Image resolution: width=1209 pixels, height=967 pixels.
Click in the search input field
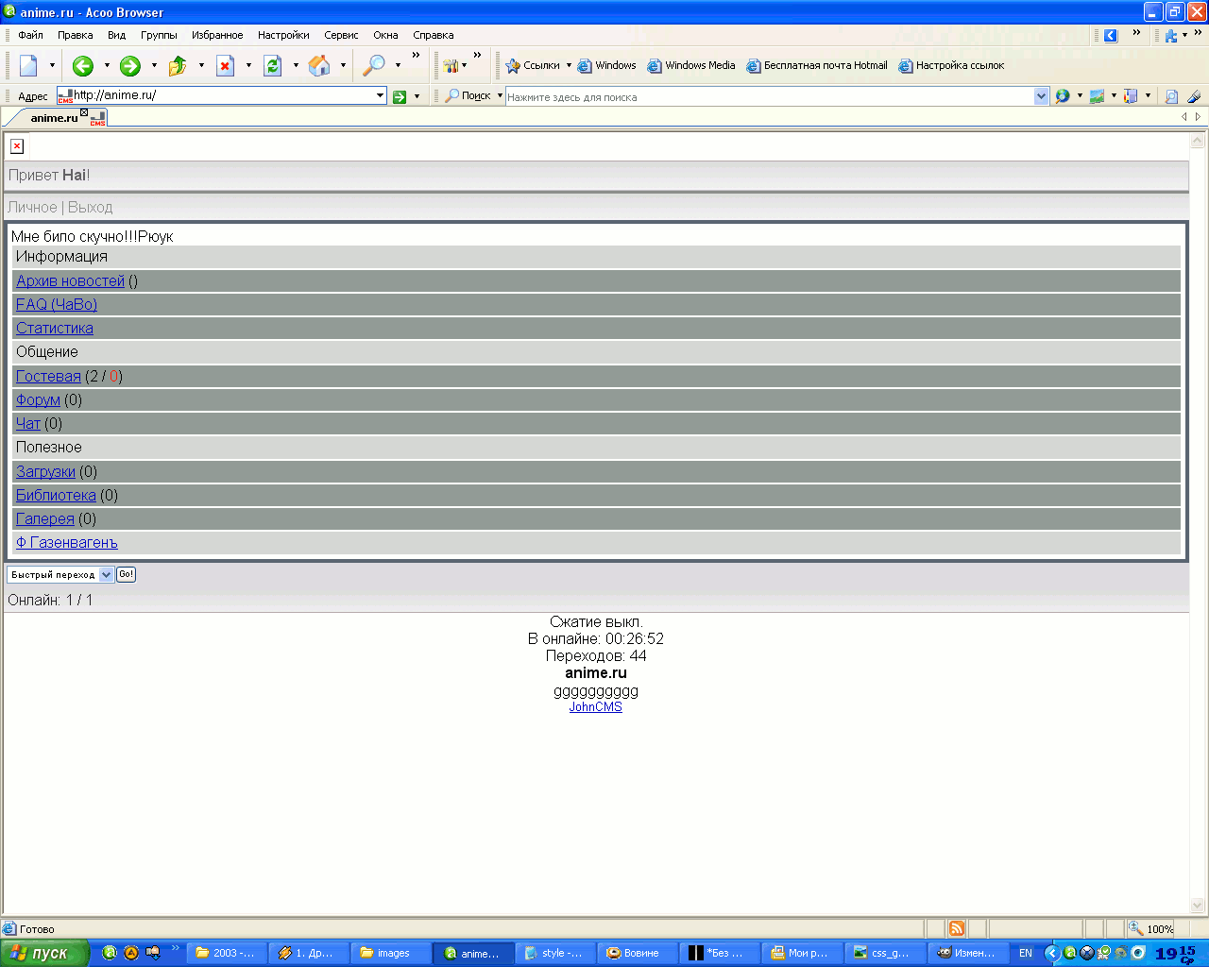[x=769, y=96]
